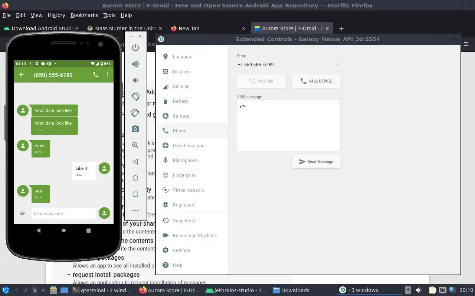Open qterminal from the taskbar
The width and height of the screenshot is (475, 296).
(102, 290)
